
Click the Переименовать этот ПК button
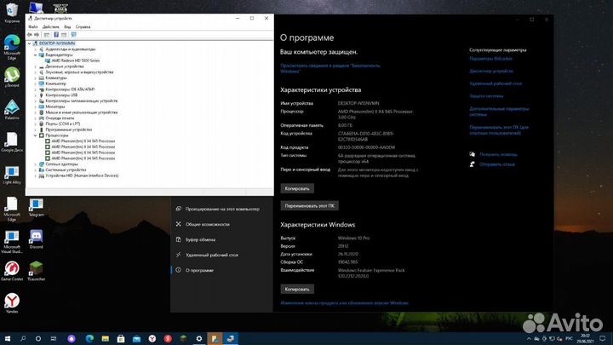pos(310,206)
